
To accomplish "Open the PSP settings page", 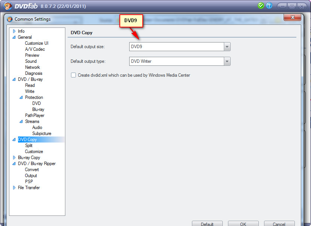I will coord(29,182).
